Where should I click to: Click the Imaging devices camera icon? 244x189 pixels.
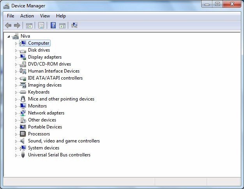click(23, 85)
